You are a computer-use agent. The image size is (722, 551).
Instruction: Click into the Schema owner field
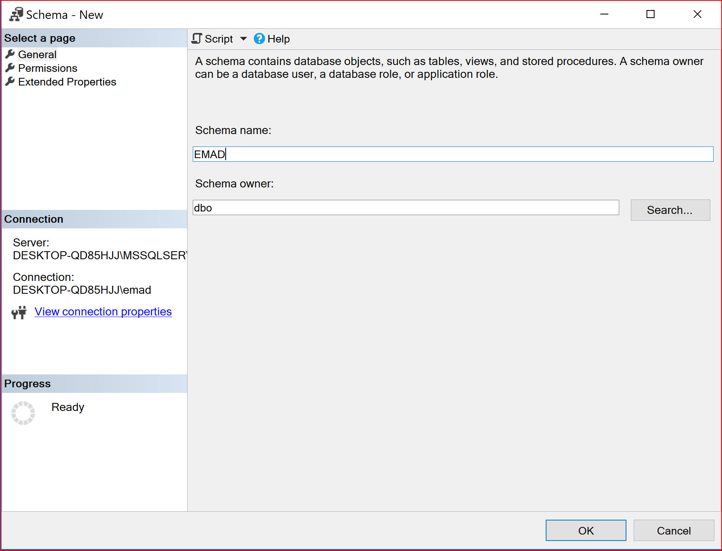point(406,207)
